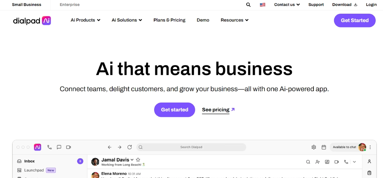
Task: Open the Contact us dropdown
Action: (x=287, y=5)
